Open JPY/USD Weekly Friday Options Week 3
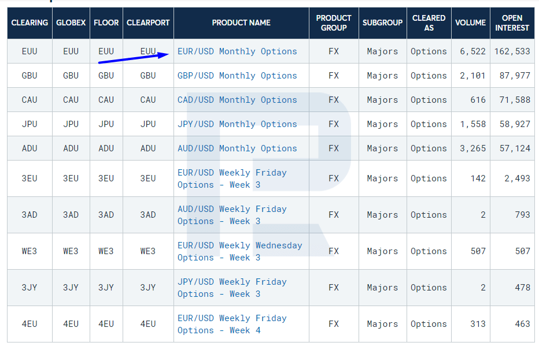 tap(232, 288)
